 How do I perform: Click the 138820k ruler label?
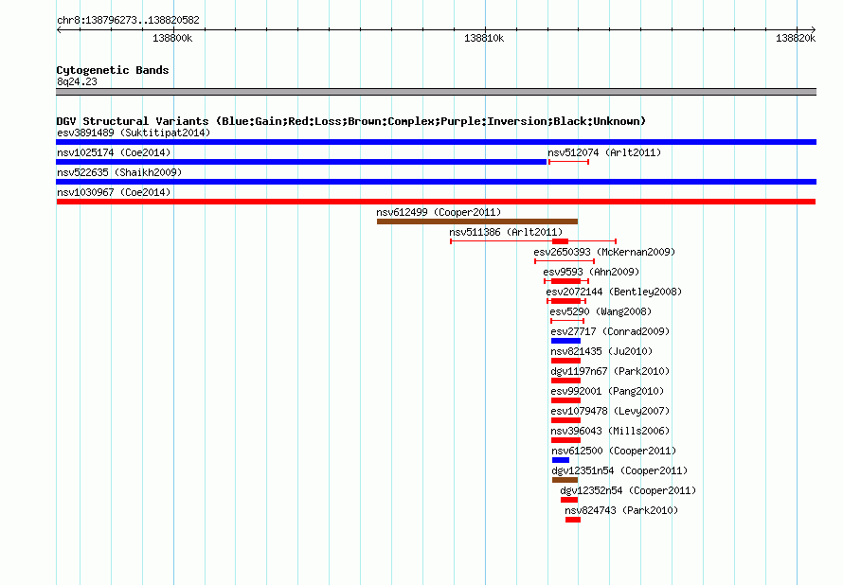(x=796, y=38)
